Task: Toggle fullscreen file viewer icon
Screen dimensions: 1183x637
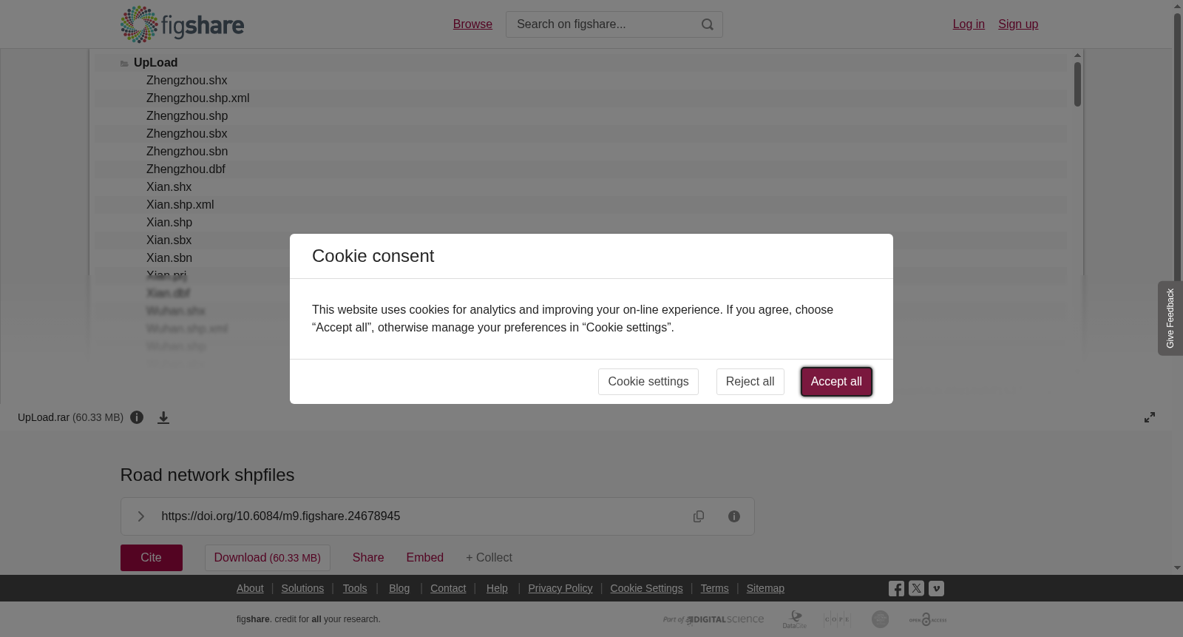Action: 1150,417
